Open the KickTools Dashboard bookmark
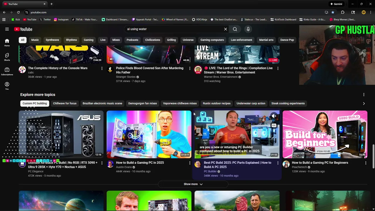Viewport: 375px width, 211px height. 283,20
